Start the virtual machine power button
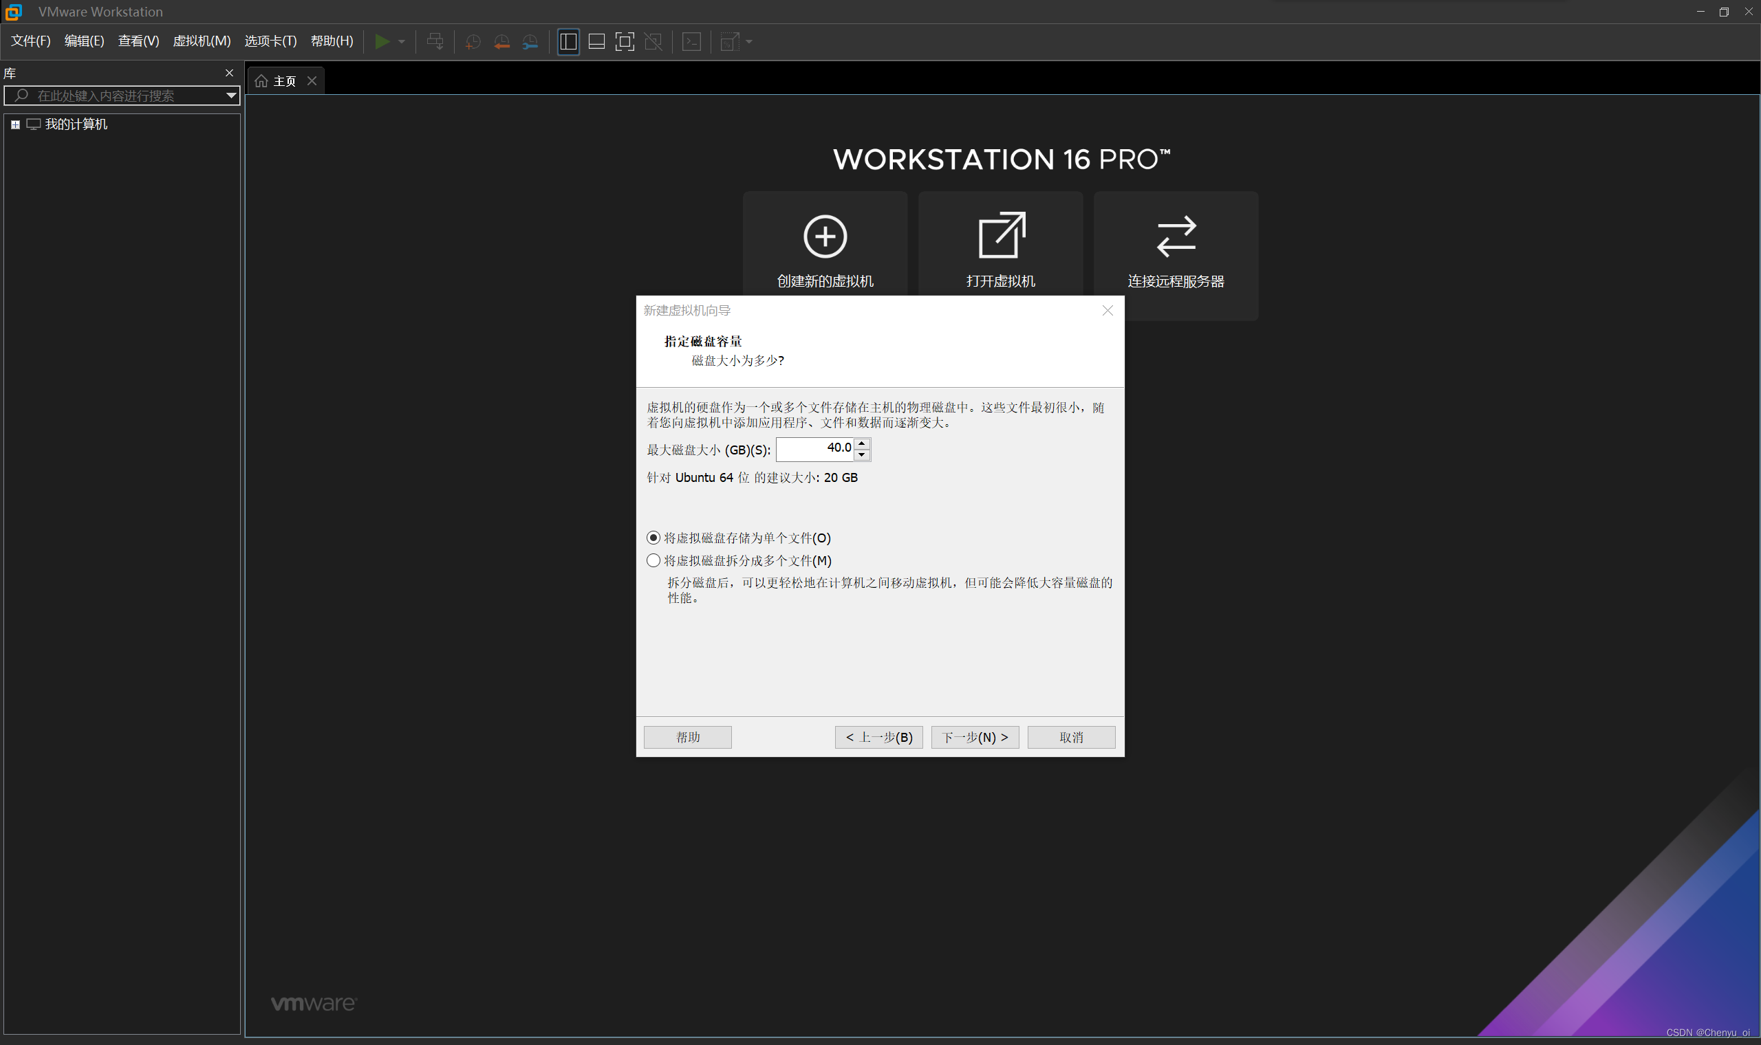Screen dimensions: 1761x1045 (x=383, y=41)
